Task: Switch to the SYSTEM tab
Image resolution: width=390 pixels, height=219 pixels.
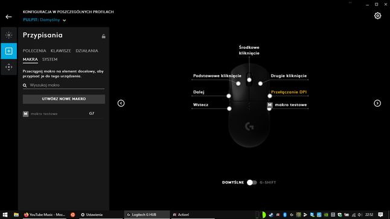Action: pos(50,59)
